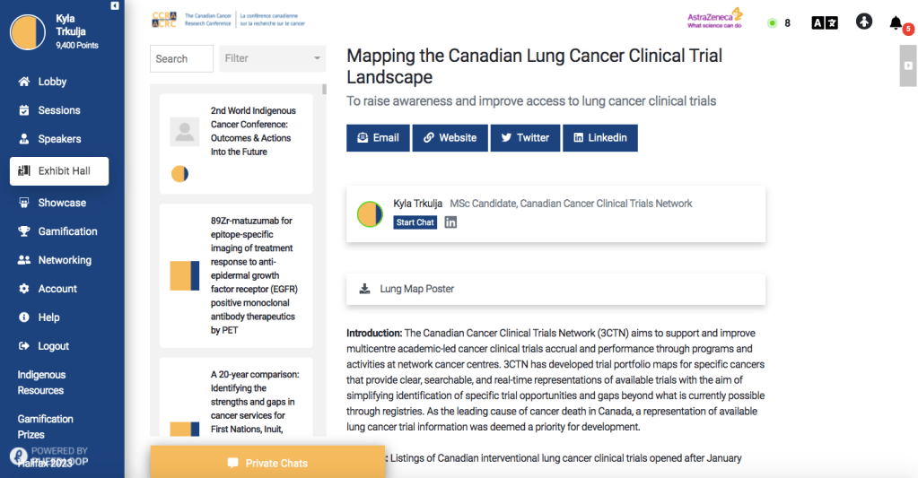Click the Email contact button
918x478 pixels.
pos(378,137)
